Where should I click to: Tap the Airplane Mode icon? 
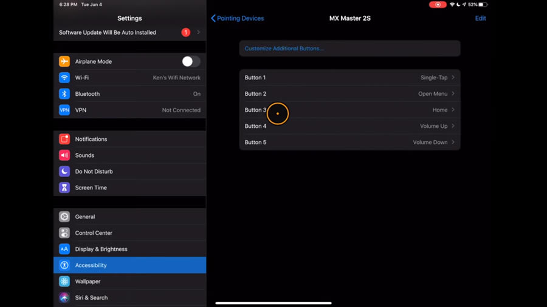pos(64,61)
